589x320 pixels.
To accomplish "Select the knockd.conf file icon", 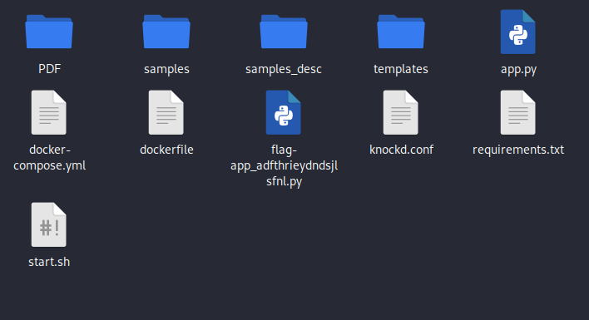I will click(401, 112).
